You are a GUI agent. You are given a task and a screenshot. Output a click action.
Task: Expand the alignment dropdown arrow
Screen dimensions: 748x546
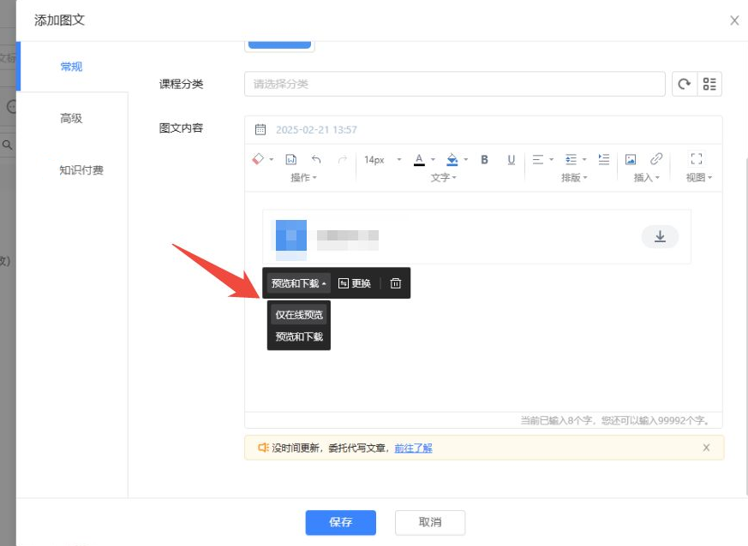(x=552, y=160)
